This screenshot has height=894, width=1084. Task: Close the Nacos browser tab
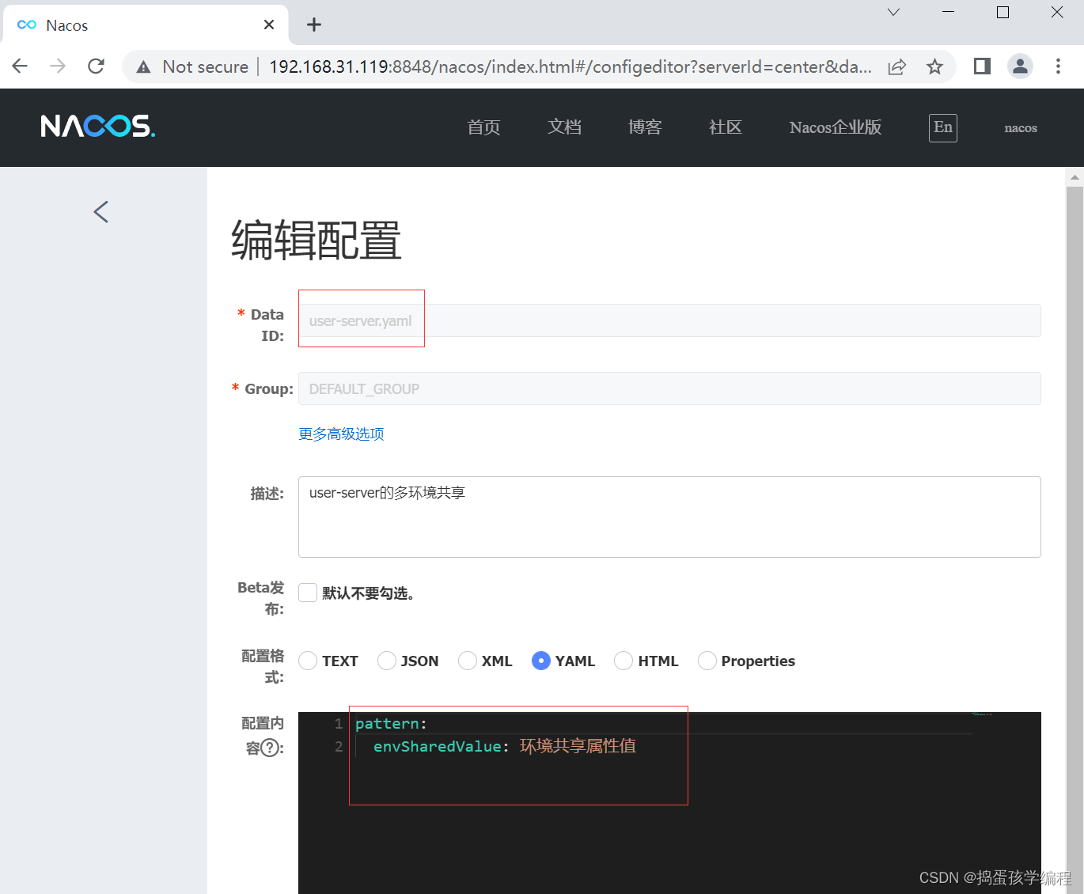pos(269,25)
